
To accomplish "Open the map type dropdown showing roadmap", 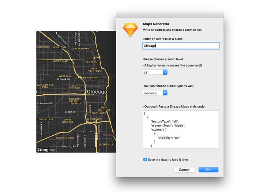I will [155, 93].
